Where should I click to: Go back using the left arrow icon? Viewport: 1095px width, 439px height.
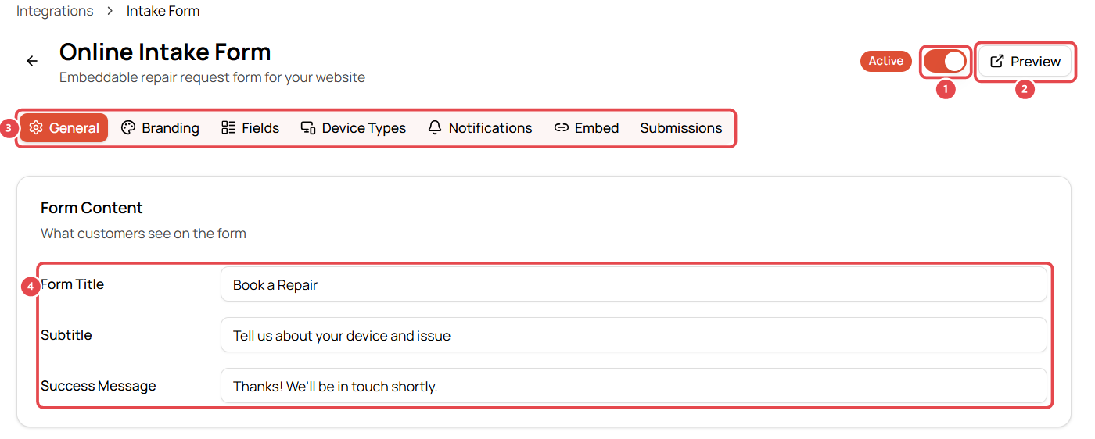point(32,61)
